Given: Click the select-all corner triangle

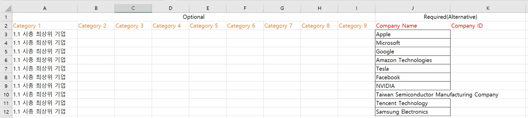Looking at the screenshot, I should pos(7,8).
